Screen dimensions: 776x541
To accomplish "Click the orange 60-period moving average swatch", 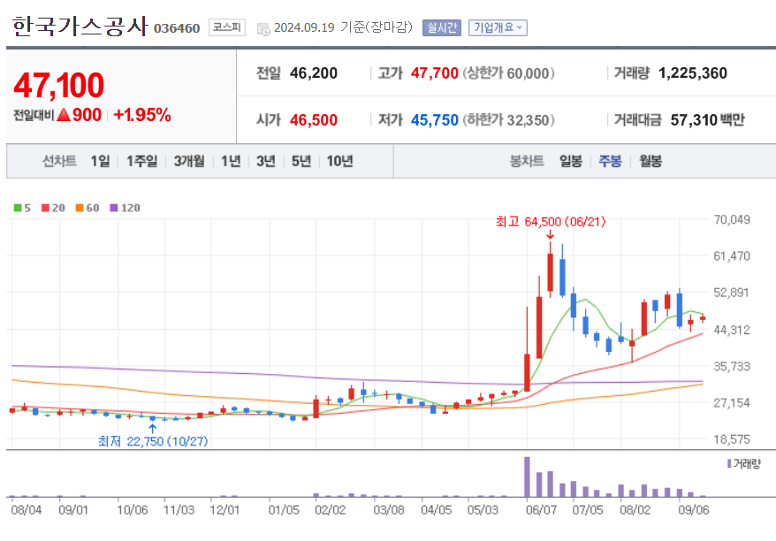I will pos(80,208).
